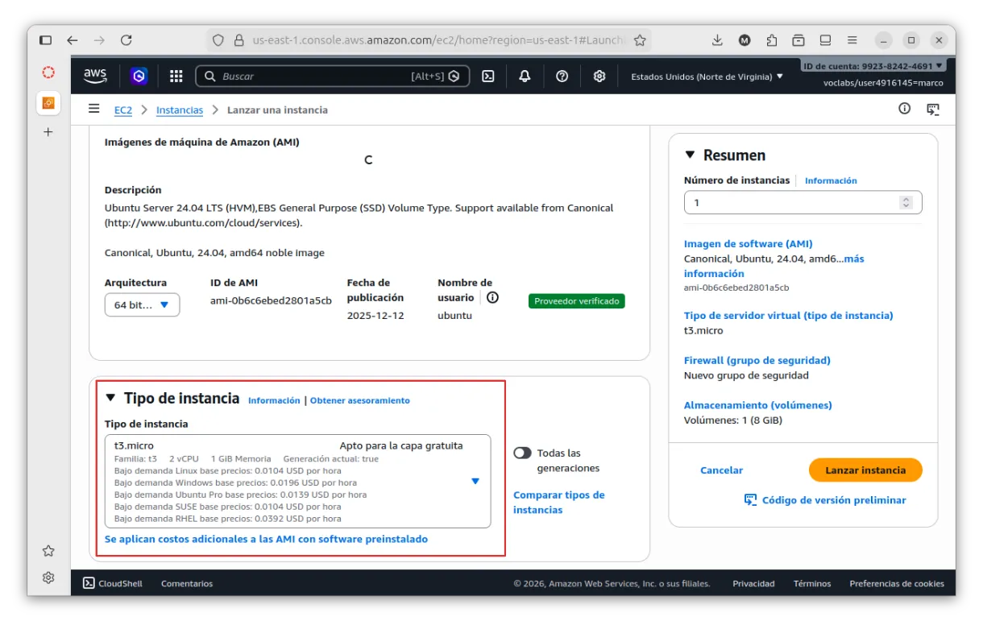Toggle the Todas las generaciones switch
983x625 pixels.
pyautogui.click(x=522, y=453)
